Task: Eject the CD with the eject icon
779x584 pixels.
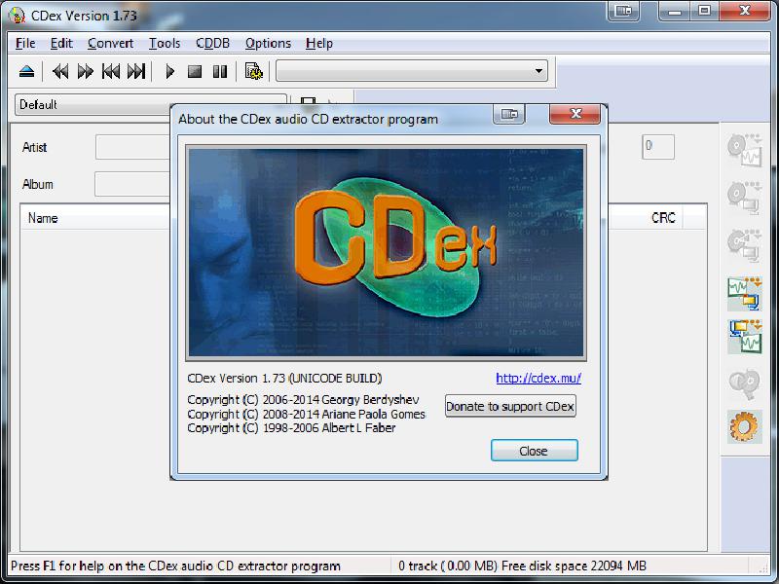Action: point(27,71)
